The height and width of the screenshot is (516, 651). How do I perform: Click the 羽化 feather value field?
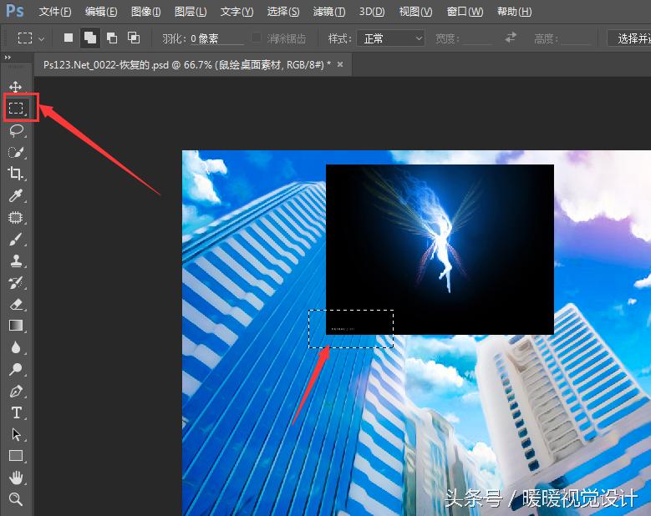pyautogui.click(x=216, y=38)
